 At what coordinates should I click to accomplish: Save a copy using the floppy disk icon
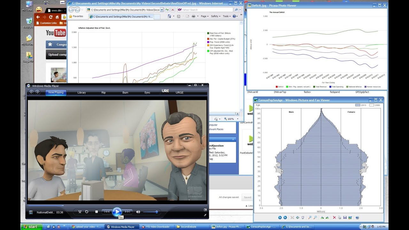tap(345, 218)
